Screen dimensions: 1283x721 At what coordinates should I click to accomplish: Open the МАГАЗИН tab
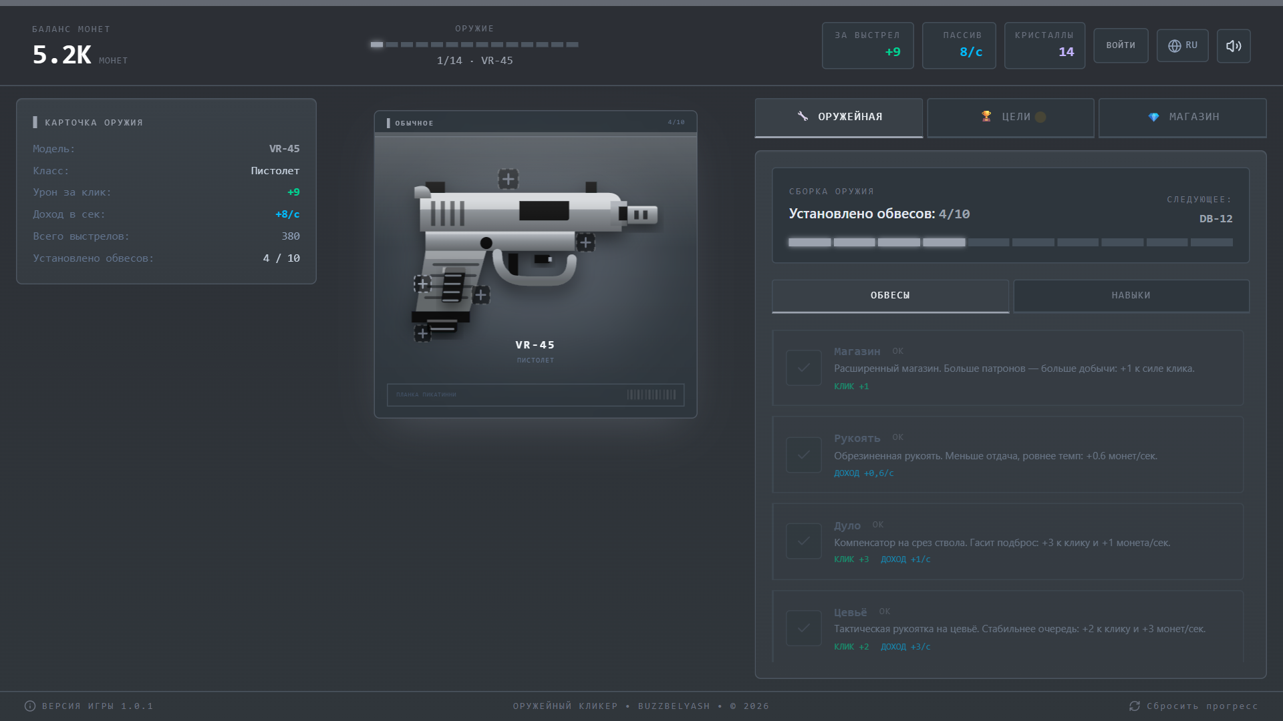pyautogui.click(x=1183, y=117)
